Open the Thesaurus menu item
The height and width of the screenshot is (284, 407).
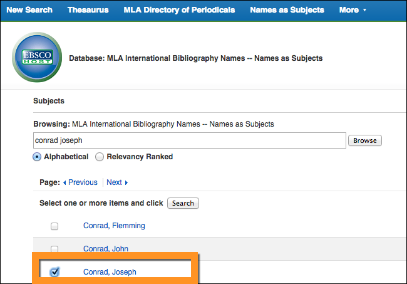88,10
